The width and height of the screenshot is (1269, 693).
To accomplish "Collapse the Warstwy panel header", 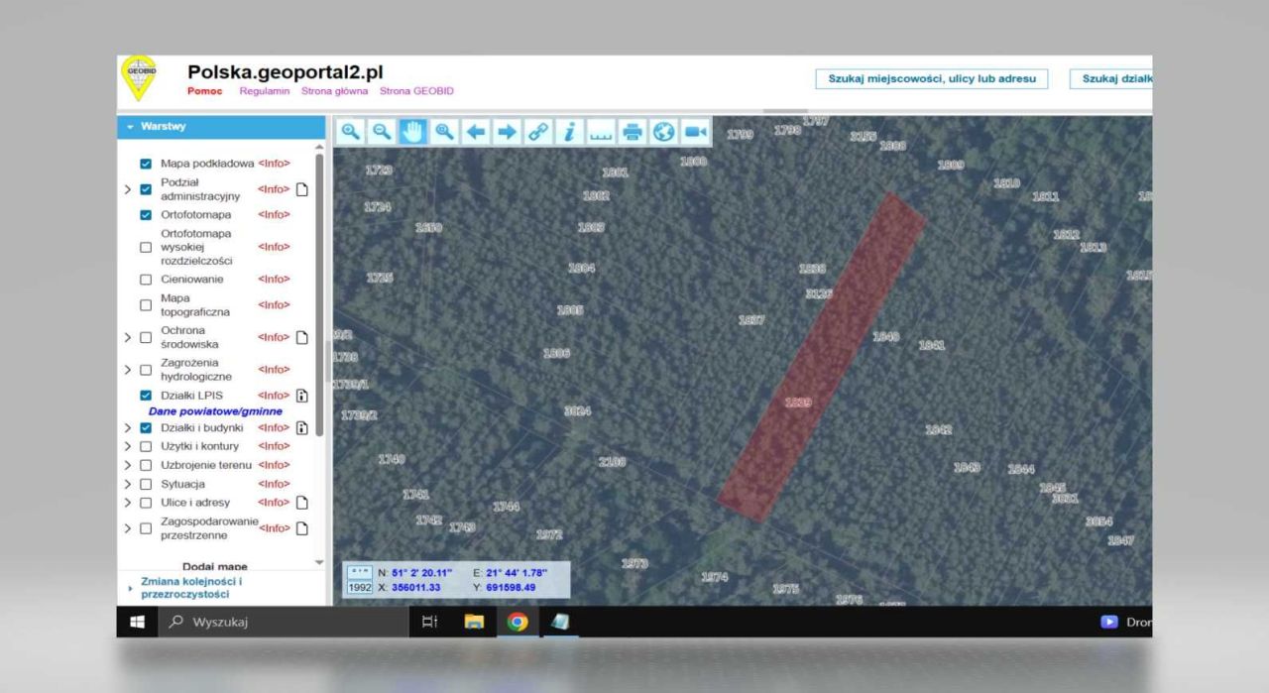I will tap(221, 127).
